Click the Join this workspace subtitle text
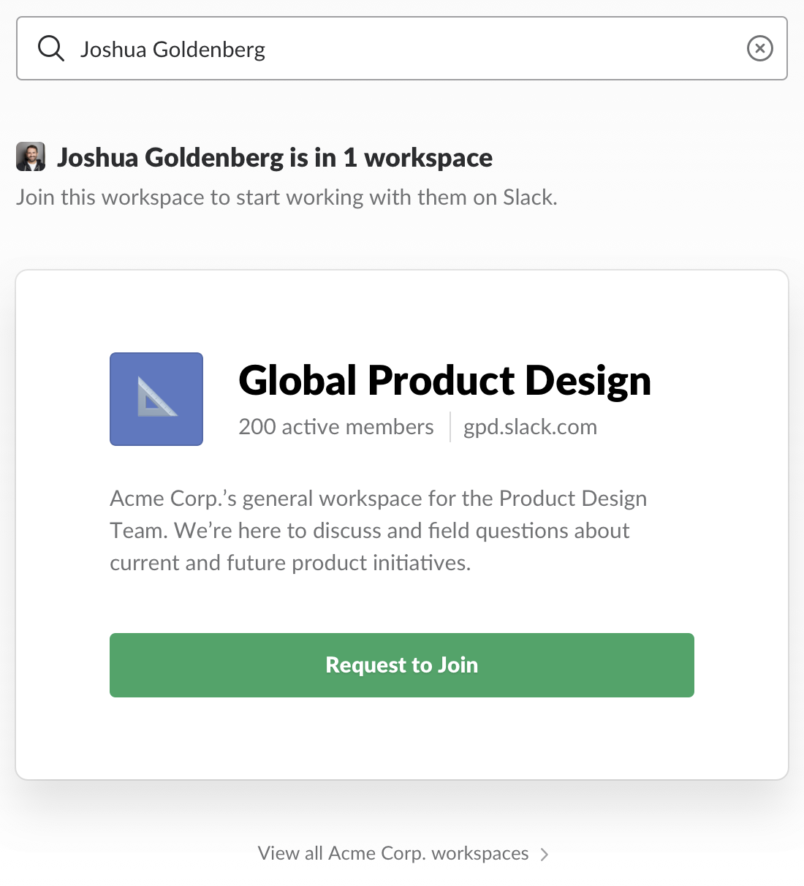This screenshot has width=804, height=886. point(287,197)
